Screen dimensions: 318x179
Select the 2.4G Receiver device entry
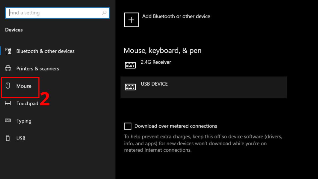click(x=156, y=62)
